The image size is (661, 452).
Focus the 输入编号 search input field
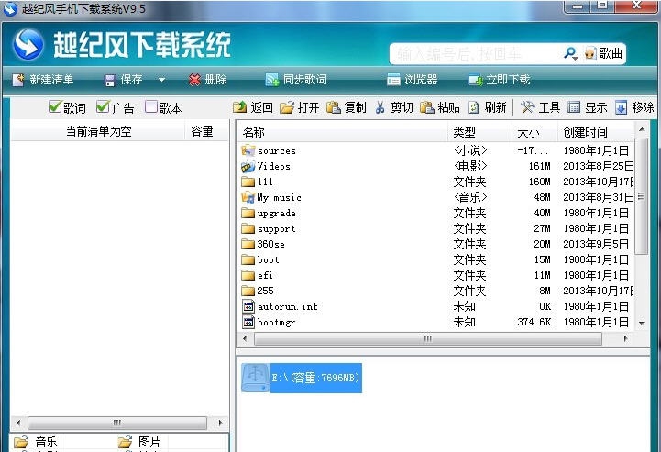pos(477,53)
